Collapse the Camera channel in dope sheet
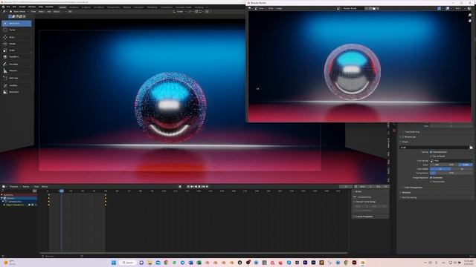Image resolution: width=476 pixels, height=267 pixels. 1,198
